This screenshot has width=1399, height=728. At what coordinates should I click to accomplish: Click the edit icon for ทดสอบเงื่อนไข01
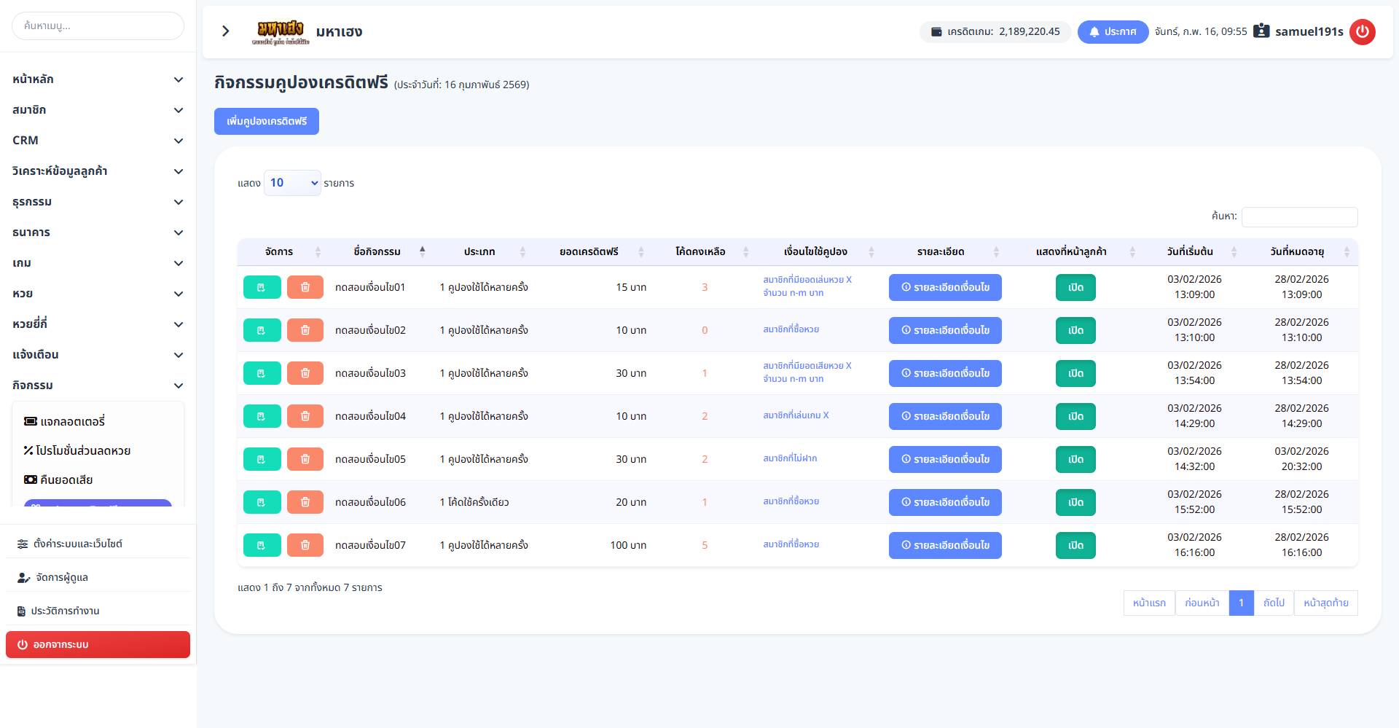pyautogui.click(x=262, y=287)
